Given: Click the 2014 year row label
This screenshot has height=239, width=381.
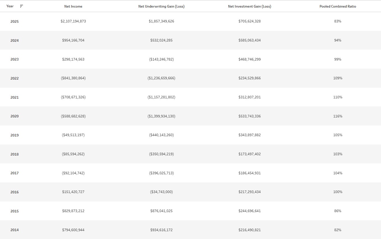Looking at the screenshot, I should 15,230.
